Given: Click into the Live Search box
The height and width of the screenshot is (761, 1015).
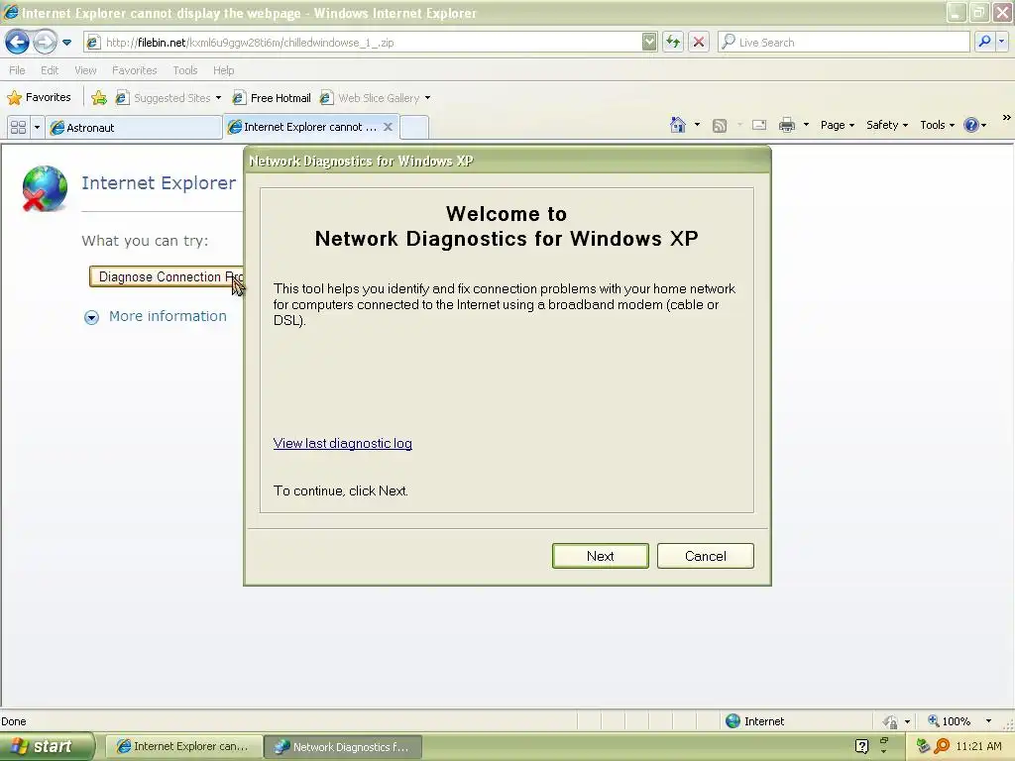Looking at the screenshot, I should pyautogui.click(x=844, y=42).
